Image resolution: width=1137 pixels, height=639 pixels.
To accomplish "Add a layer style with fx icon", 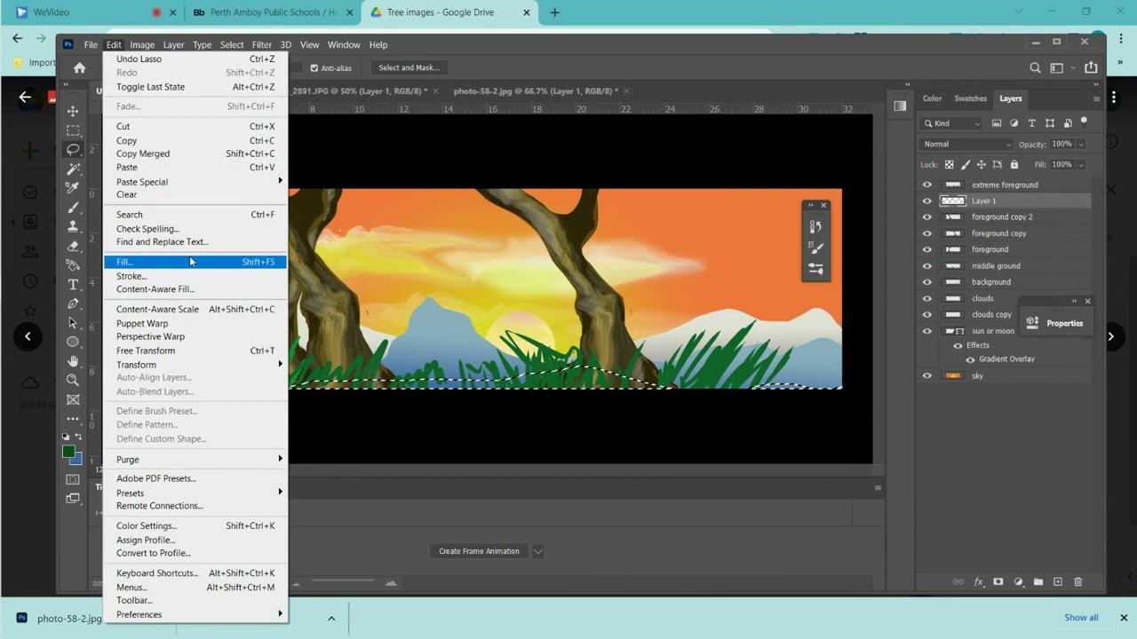I will click(978, 582).
